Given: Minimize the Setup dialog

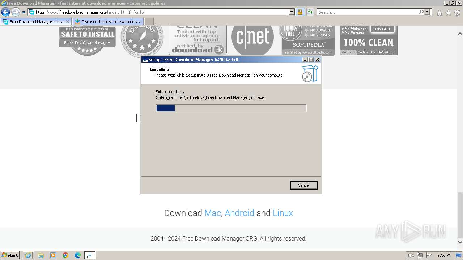Looking at the screenshot, I should [305, 60].
